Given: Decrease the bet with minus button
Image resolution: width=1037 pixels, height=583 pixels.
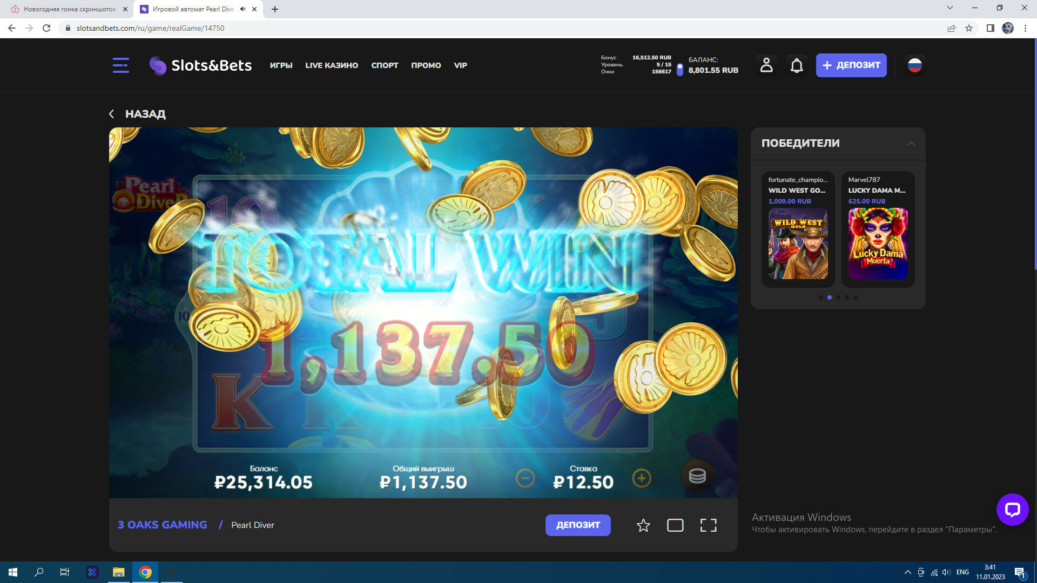Looking at the screenshot, I should coord(525,478).
